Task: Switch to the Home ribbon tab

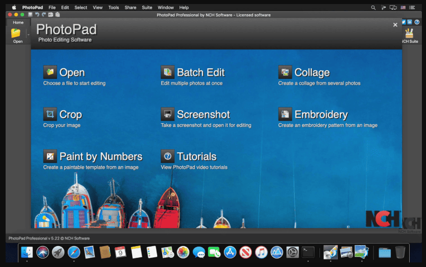Action: click(18, 22)
